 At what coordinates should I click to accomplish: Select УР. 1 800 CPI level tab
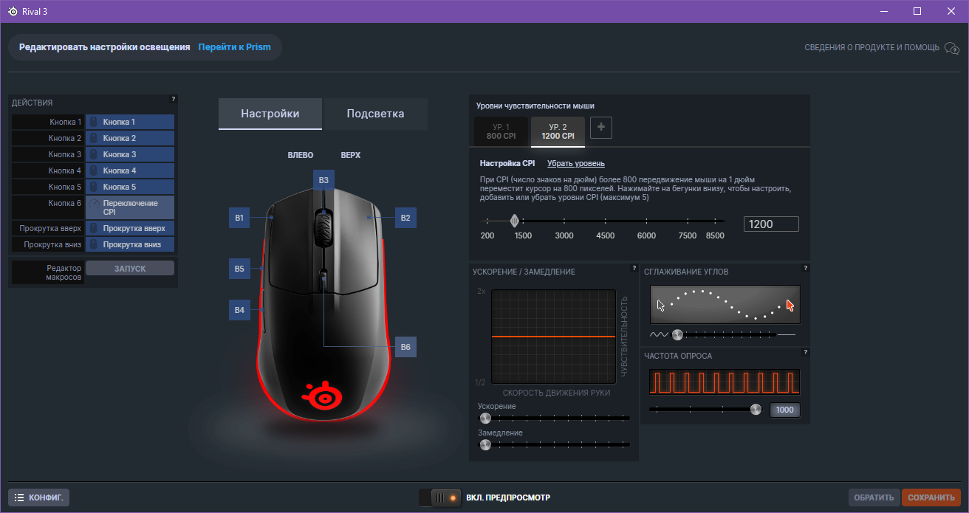coord(501,131)
